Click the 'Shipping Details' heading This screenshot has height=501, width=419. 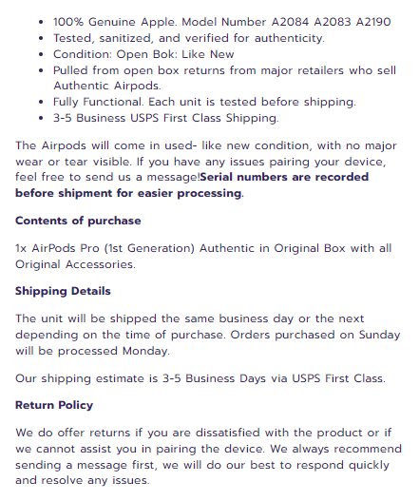point(63,292)
